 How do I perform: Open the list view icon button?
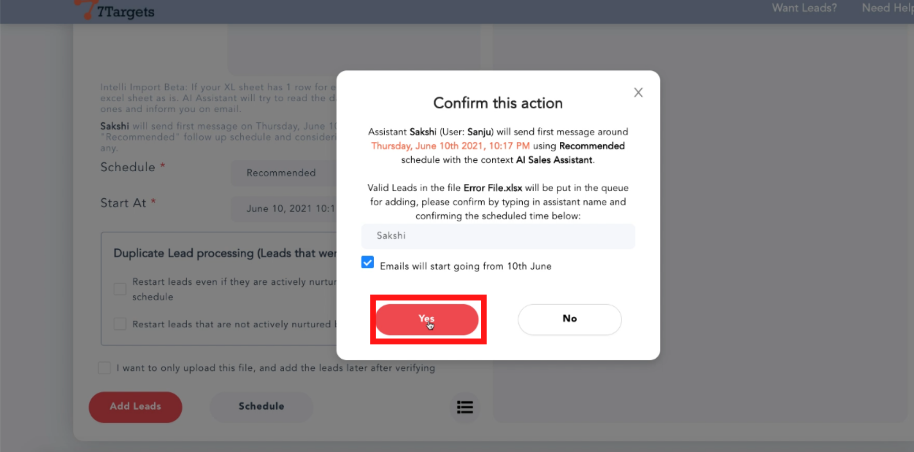pos(465,407)
